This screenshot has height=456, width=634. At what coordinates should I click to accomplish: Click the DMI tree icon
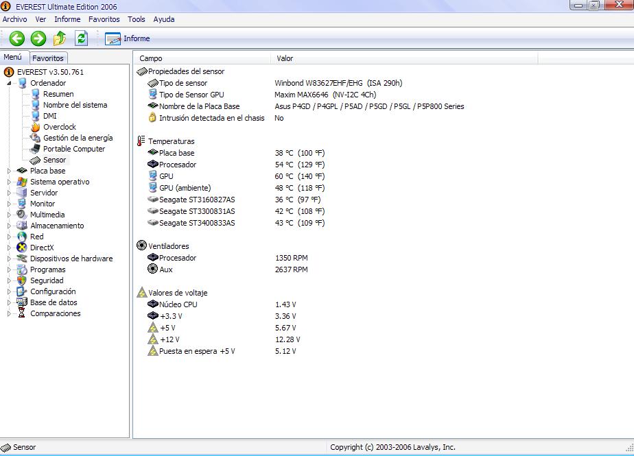tap(36, 116)
